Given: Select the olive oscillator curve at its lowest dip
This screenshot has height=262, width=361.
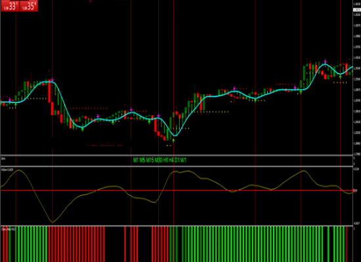Looking at the screenshot, I should click(x=53, y=222).
